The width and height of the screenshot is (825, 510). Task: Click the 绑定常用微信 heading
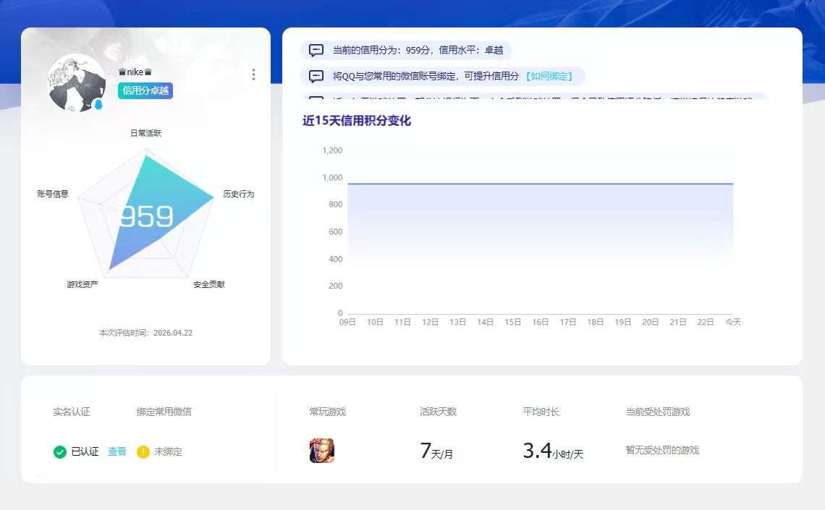point(164,412)
